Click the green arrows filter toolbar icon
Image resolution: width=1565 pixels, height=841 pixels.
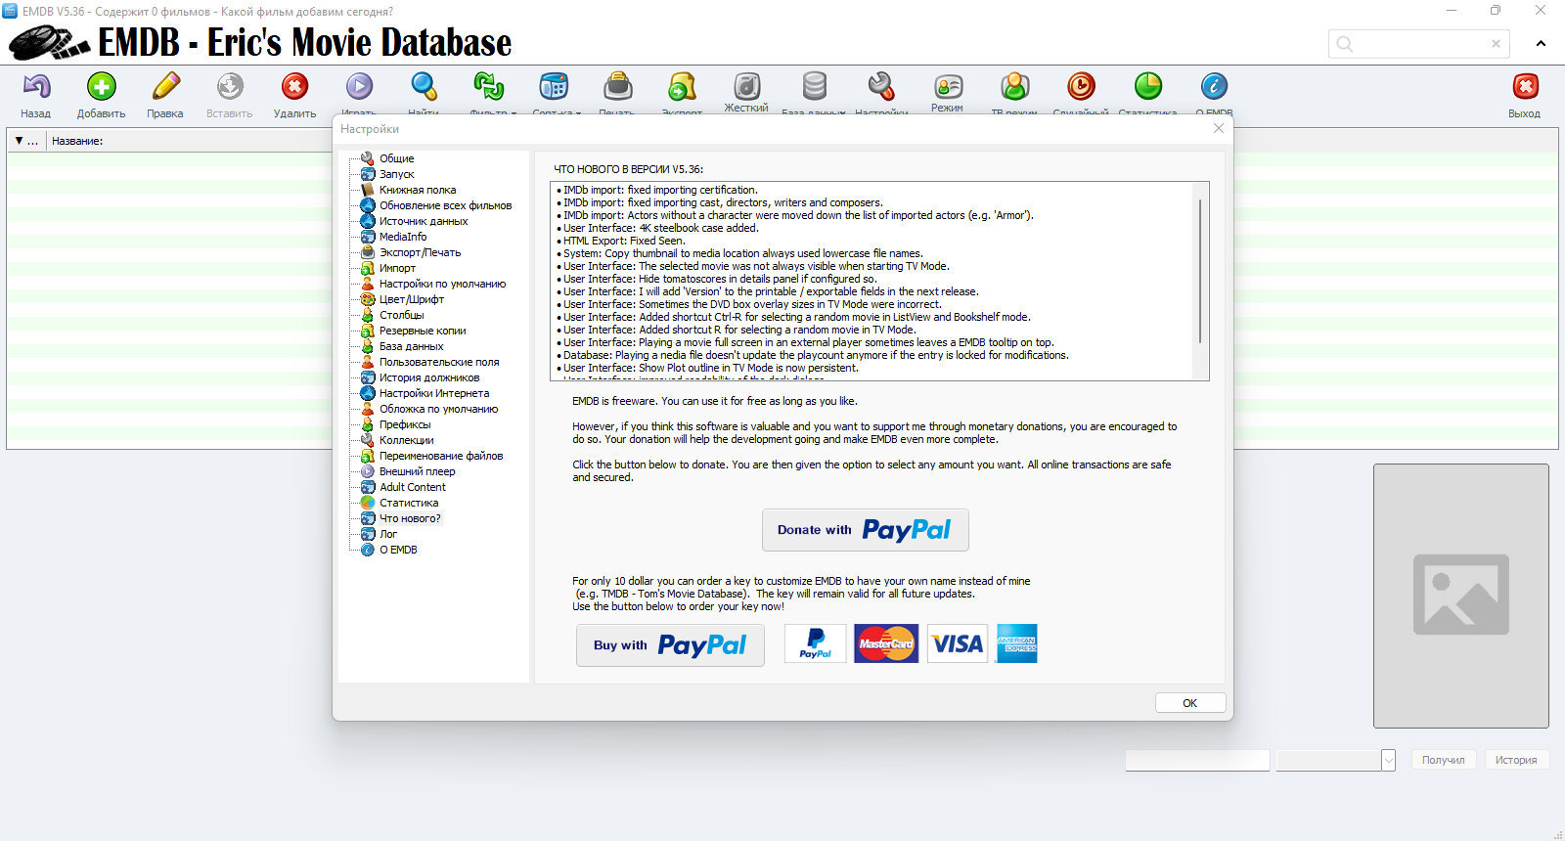(488, 87)
